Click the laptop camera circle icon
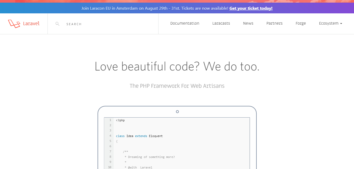The height and width of the screenshot is (169, 354). (177, 112)
